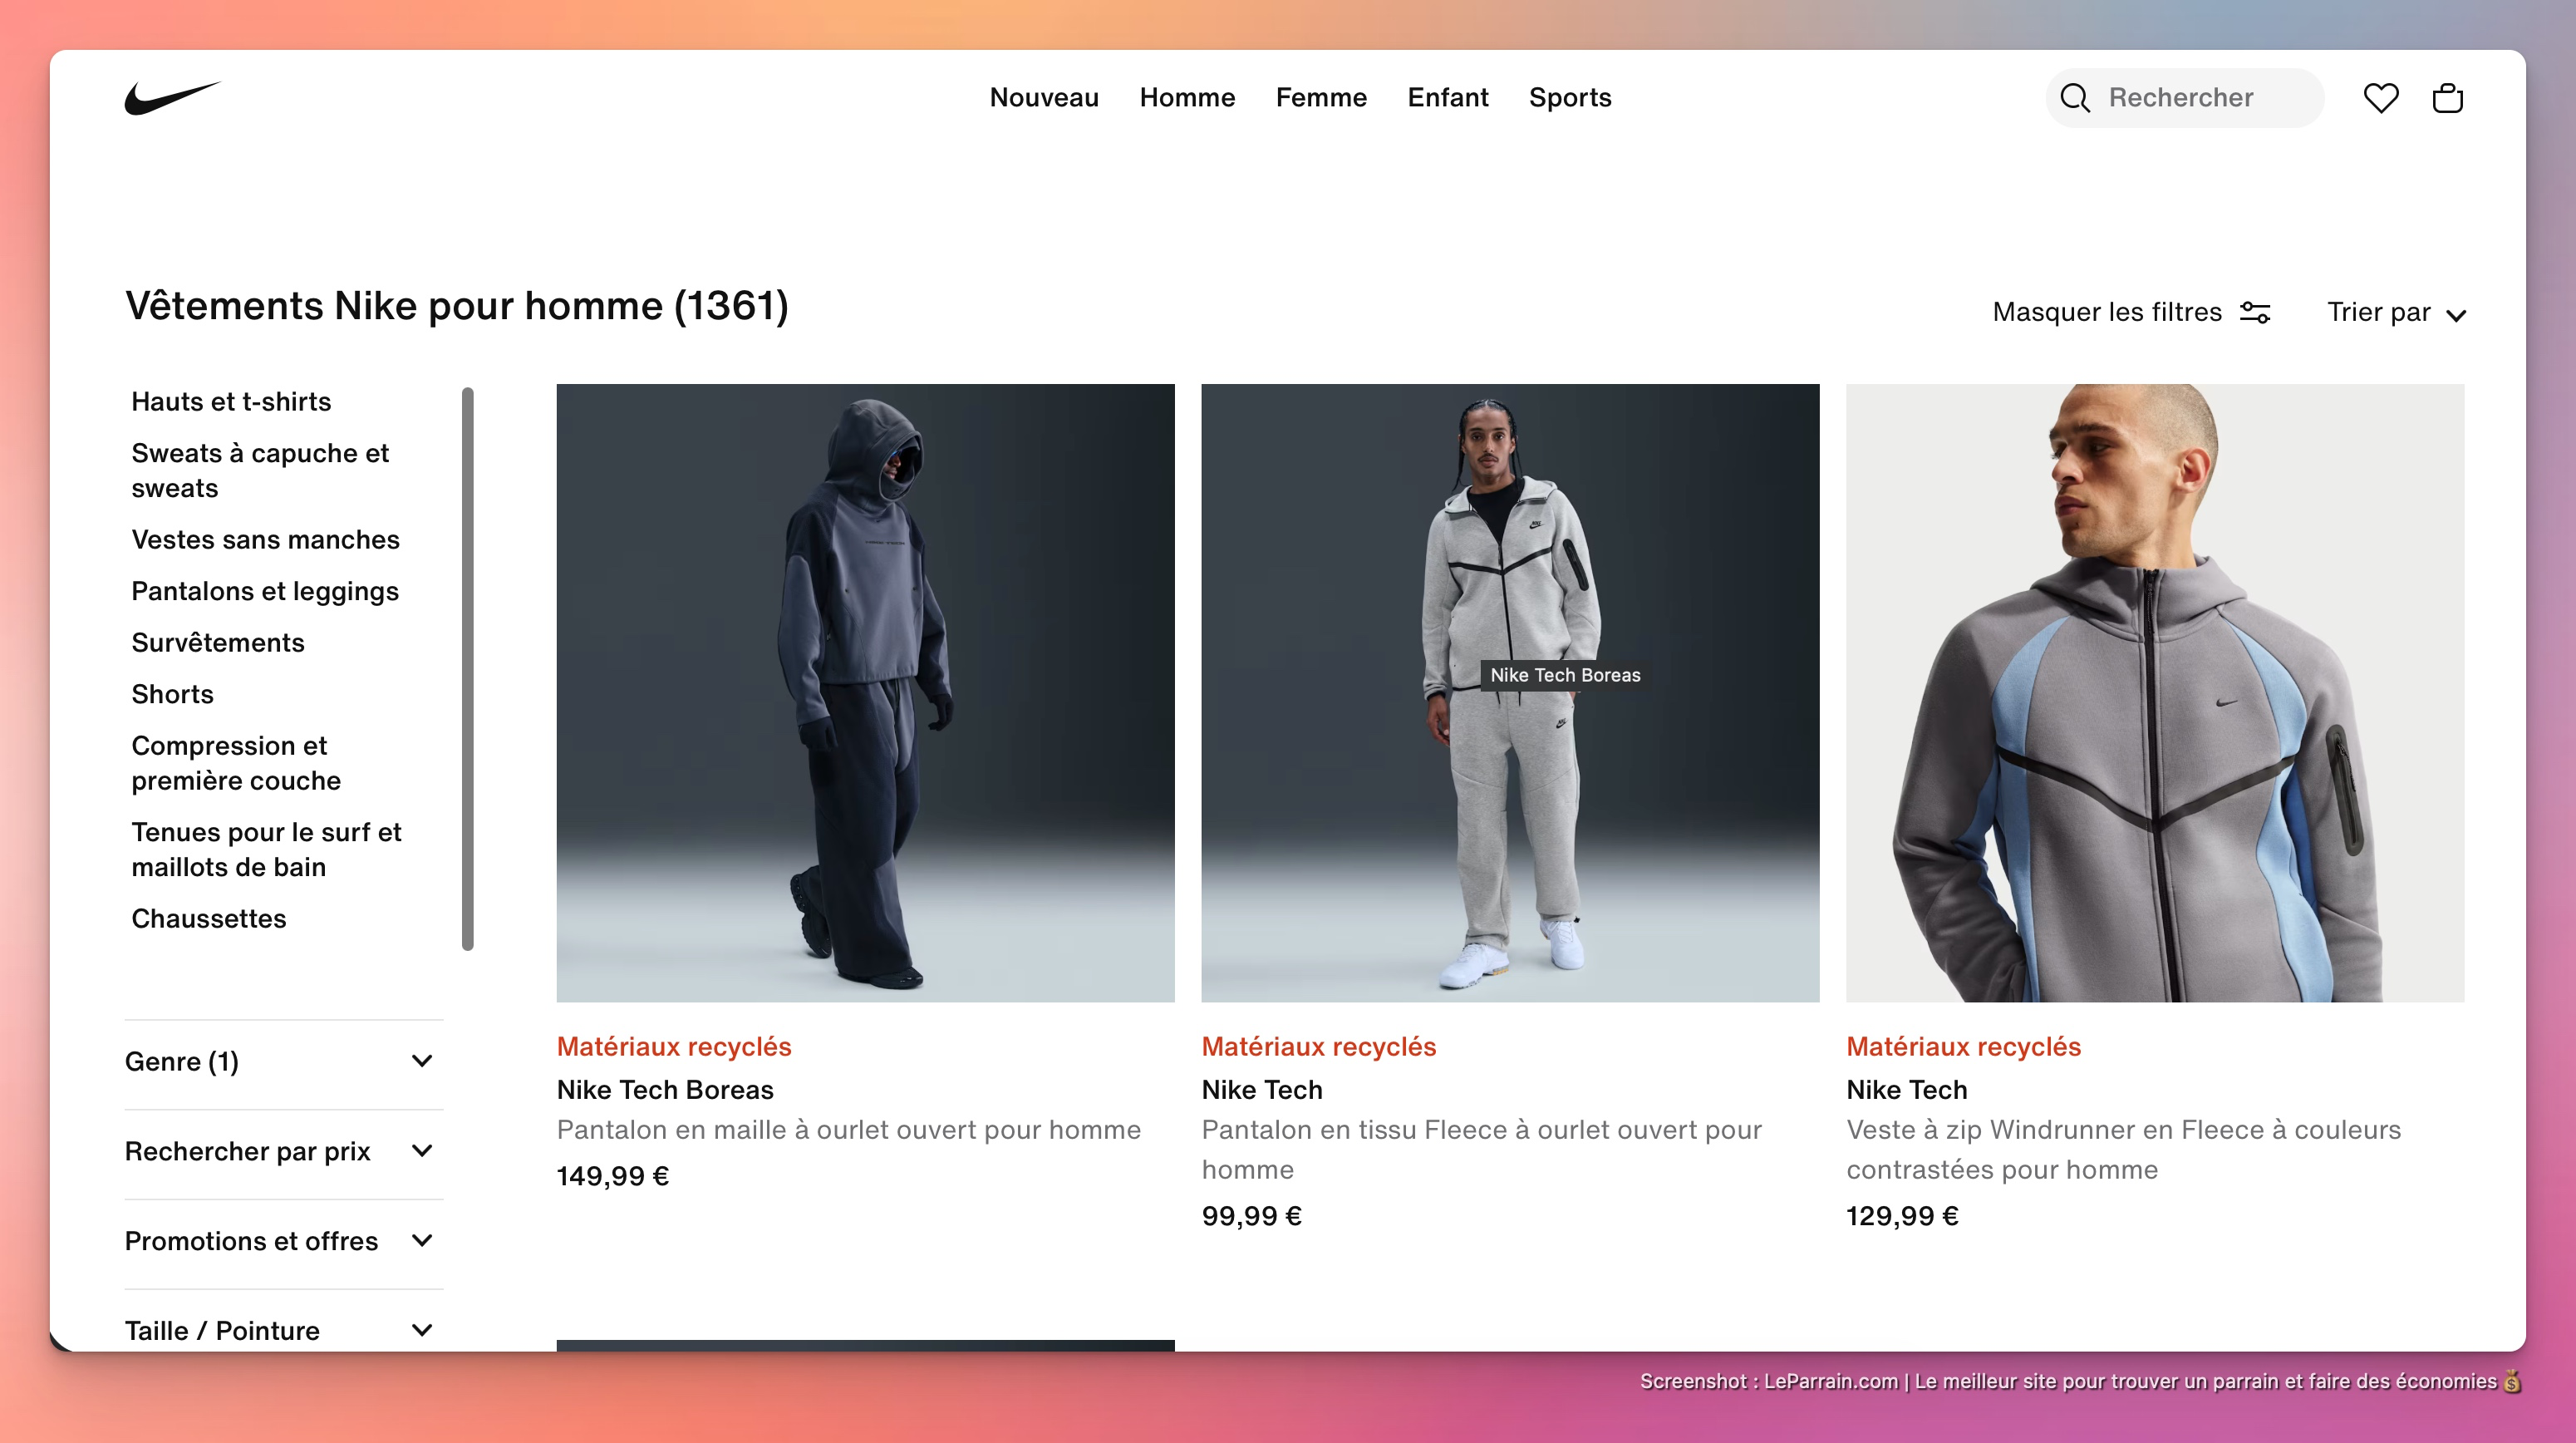Open the shopping bag icon

coord(2447,98)
